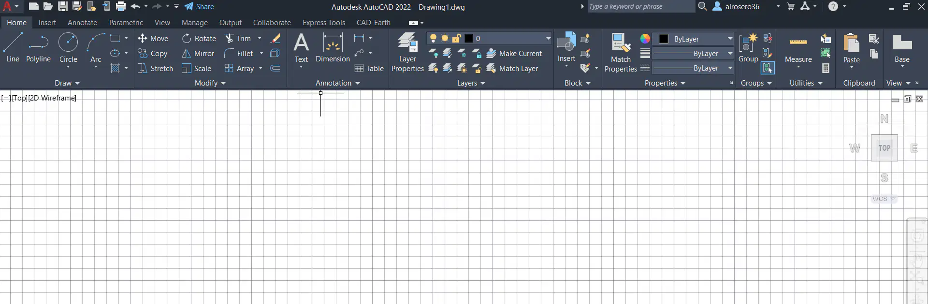Expand the Modify panel
This screenshot has height=304, width=928.
click(210, 83)
